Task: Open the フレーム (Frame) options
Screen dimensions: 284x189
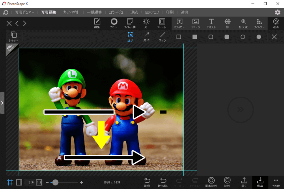Action: pyautogui.click(x=162, y=24)
